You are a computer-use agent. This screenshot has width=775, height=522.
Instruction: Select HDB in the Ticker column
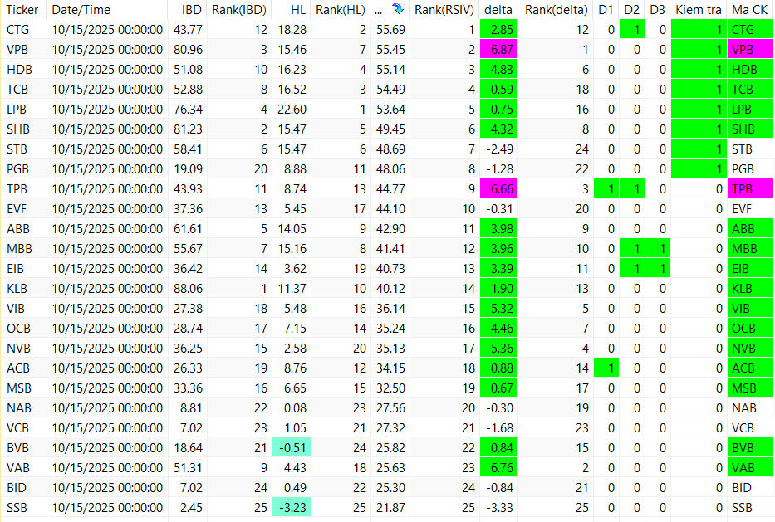pyautogui.click(x=19, y=70)
